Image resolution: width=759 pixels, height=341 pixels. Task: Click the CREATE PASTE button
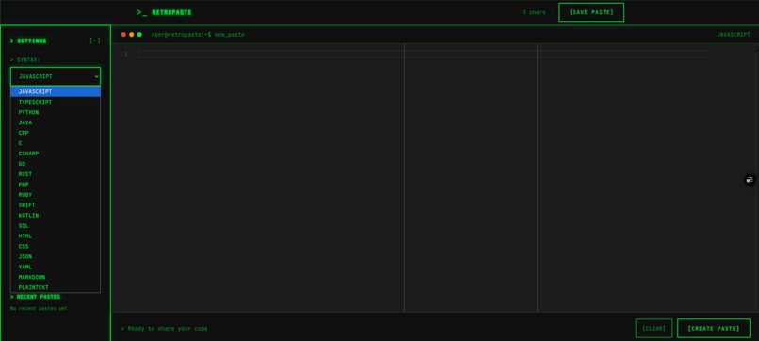pos(714,329)
